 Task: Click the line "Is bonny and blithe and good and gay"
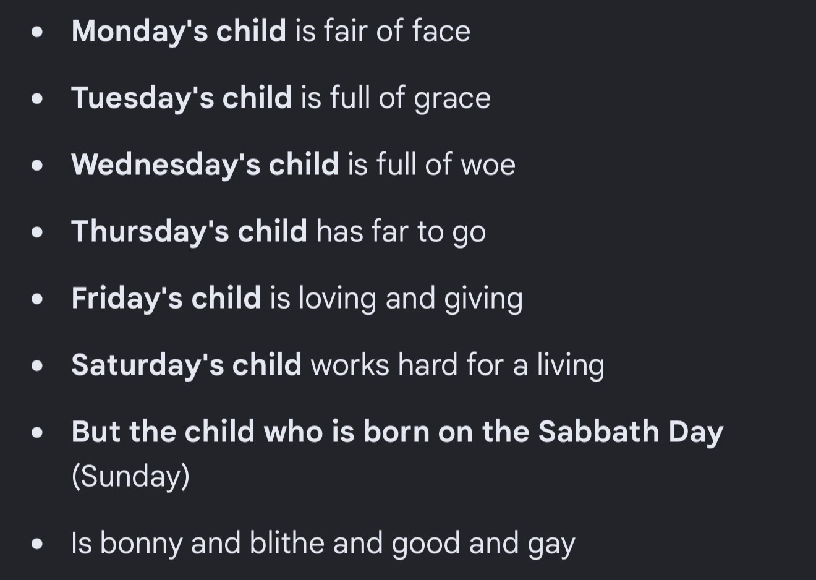pos(323,543)
